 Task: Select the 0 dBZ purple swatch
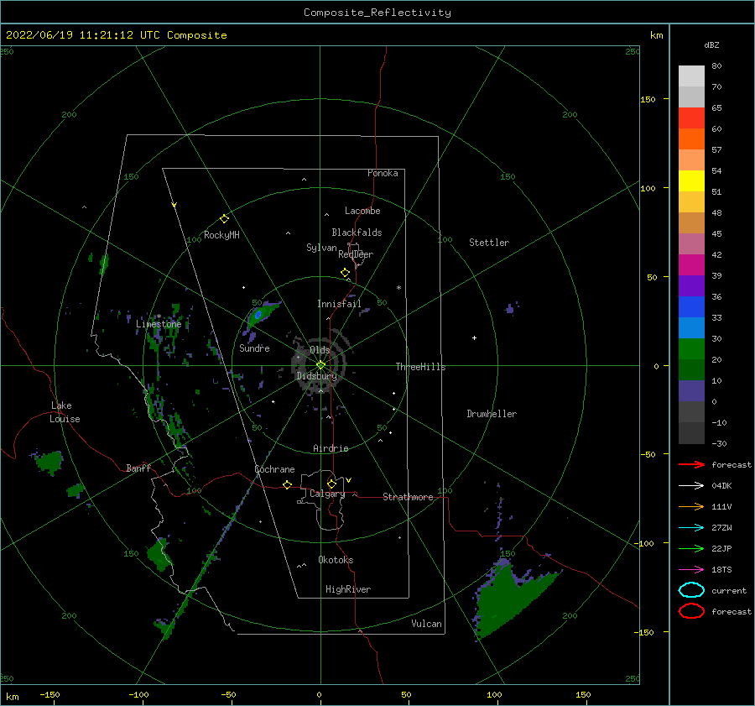tap(691, 391)
